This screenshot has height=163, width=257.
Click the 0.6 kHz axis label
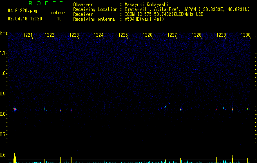point(4,155)
